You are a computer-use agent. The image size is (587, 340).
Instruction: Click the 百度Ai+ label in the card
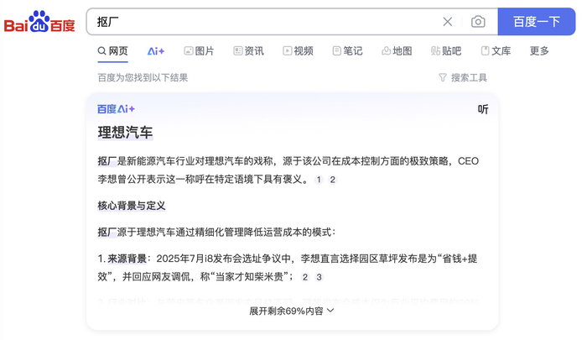116,109
